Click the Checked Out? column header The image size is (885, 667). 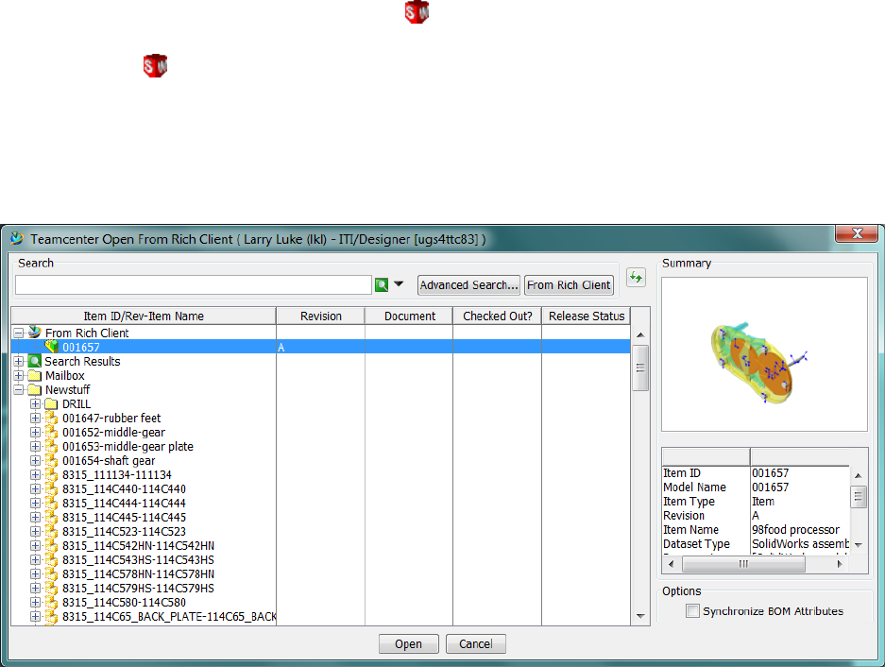(497, 316)
